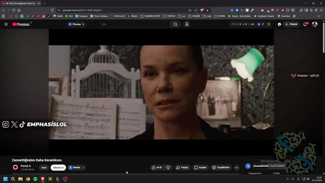This screenshot has width=325, height=183.
Task: Open media control music note icon
Action: pos(301,10)
